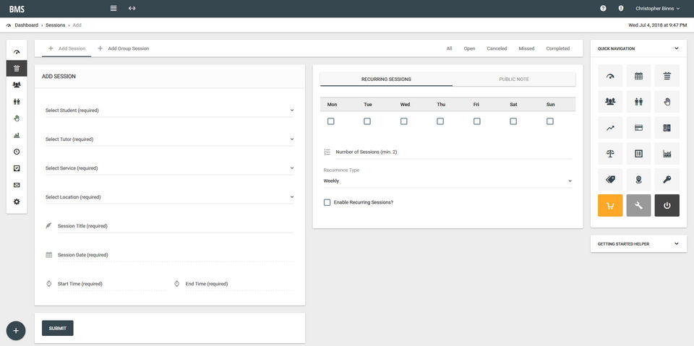Check the Fri recurring day checkbox
Screen dimensions: 694x346
pyautogui.click(x=476, y=121)
